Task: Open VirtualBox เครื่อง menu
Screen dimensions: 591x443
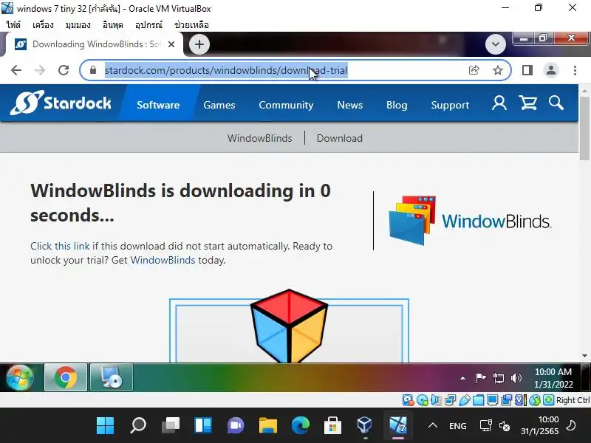Action: click(x=43, y=25)
